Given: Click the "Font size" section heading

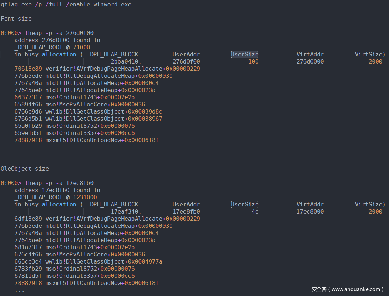Looking at the screenshot, I should [16, 19].
